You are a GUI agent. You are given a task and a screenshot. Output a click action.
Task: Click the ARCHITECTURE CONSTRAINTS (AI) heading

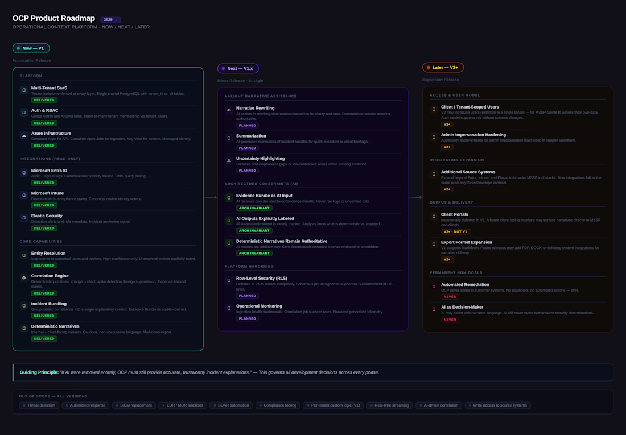261,184
